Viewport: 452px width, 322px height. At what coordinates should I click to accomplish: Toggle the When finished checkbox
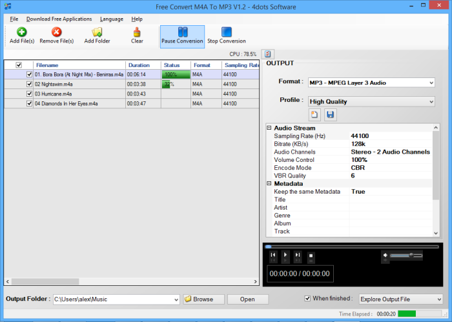coord(307,298)
